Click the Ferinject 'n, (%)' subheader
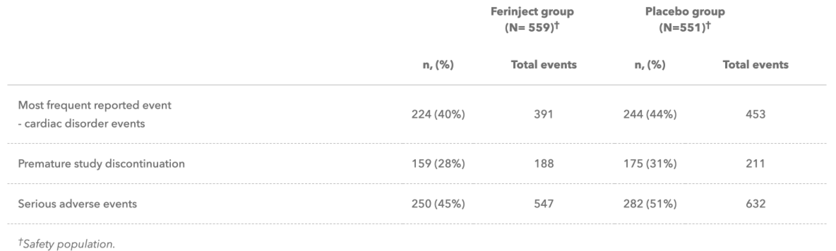The image size is (836, 251). pos(438,65)
